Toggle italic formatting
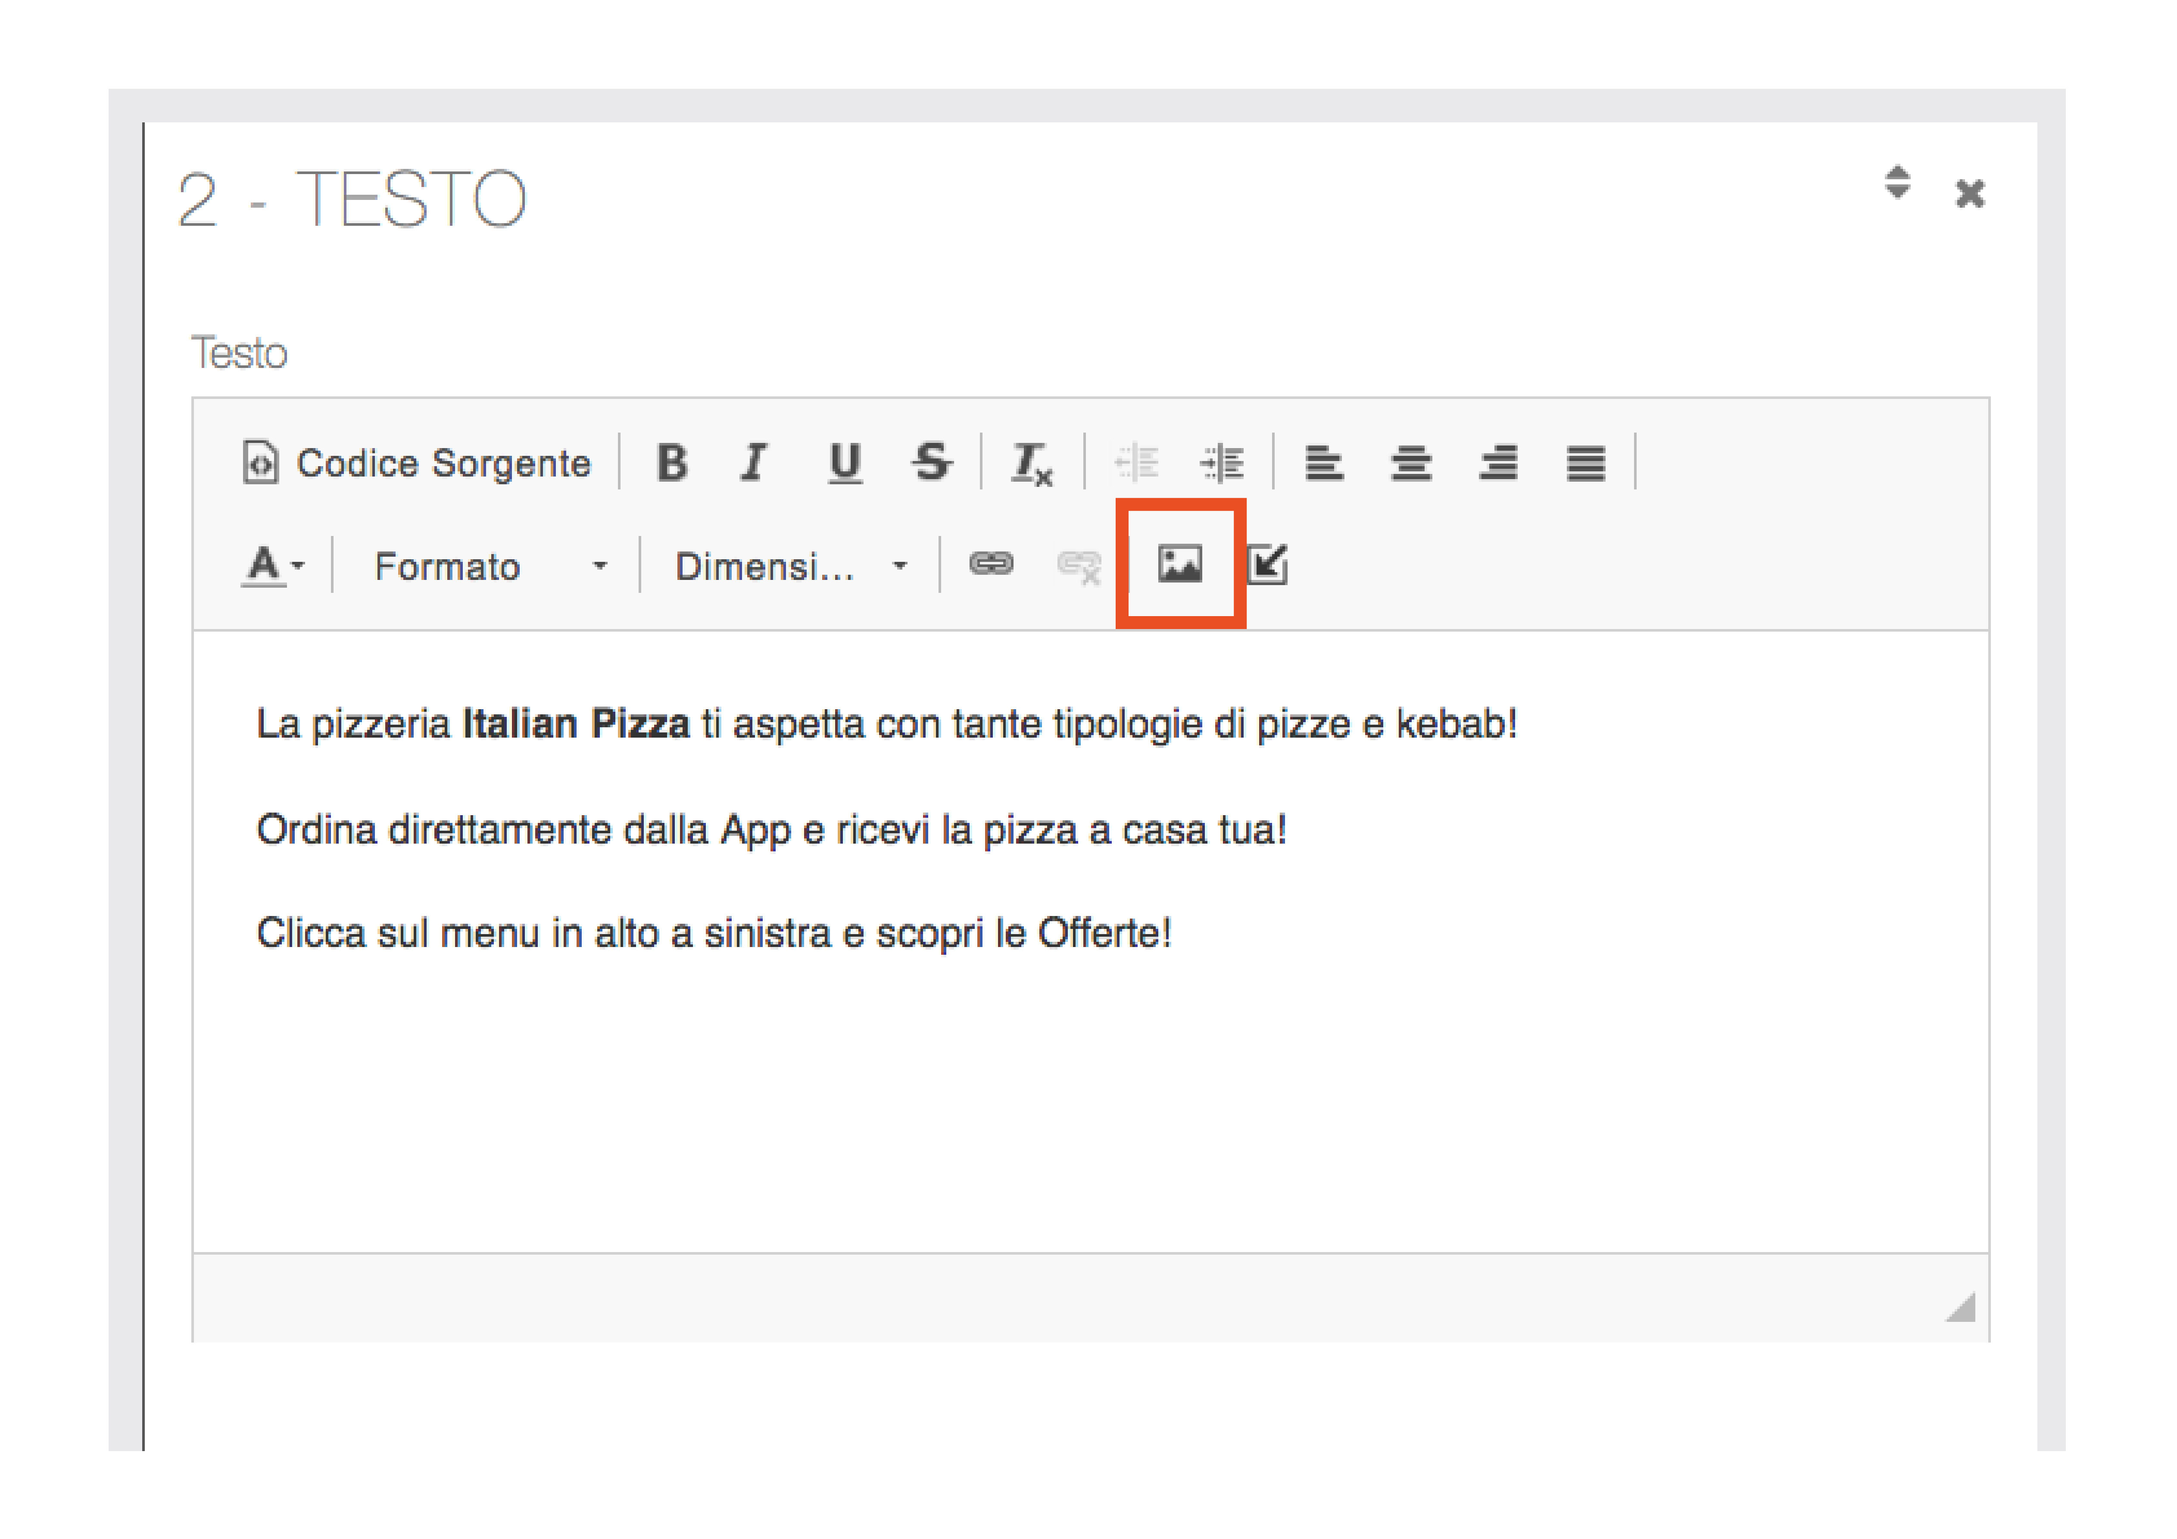This screenshot has height=1539, width=2177. pyautogui.click(x=755, y=464)
